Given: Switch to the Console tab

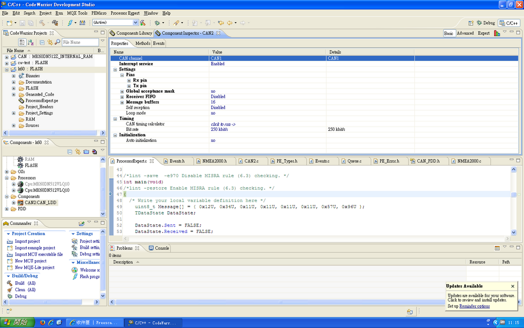Looking at the screenshot, I should pyautogui.click(x=159, y=248).
